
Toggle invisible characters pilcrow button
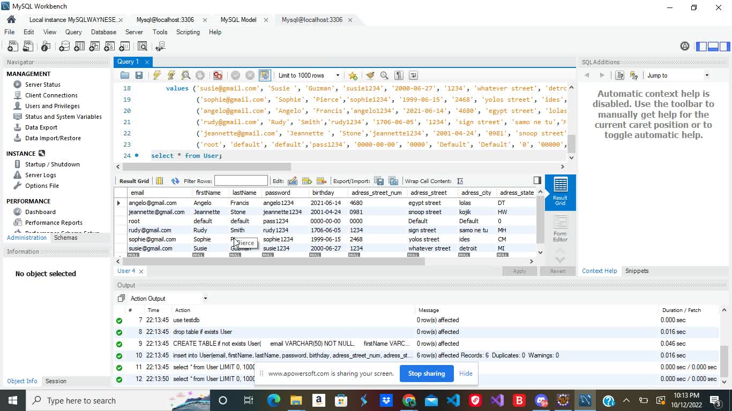pyautogui.click(x=399, y=75)
